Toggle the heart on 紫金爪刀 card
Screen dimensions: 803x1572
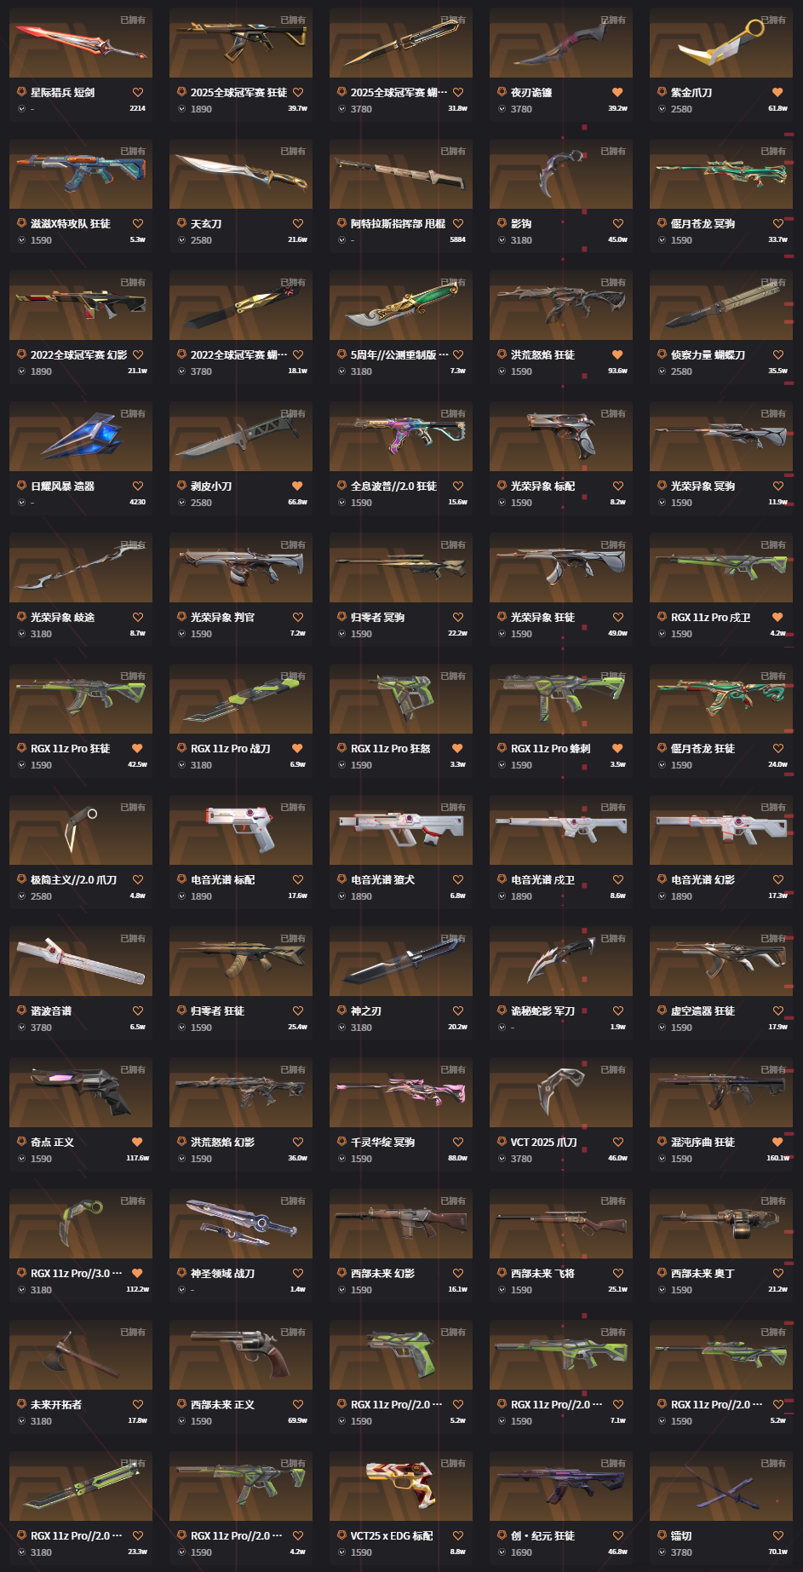pyautogui.click(x=778, y=92)
